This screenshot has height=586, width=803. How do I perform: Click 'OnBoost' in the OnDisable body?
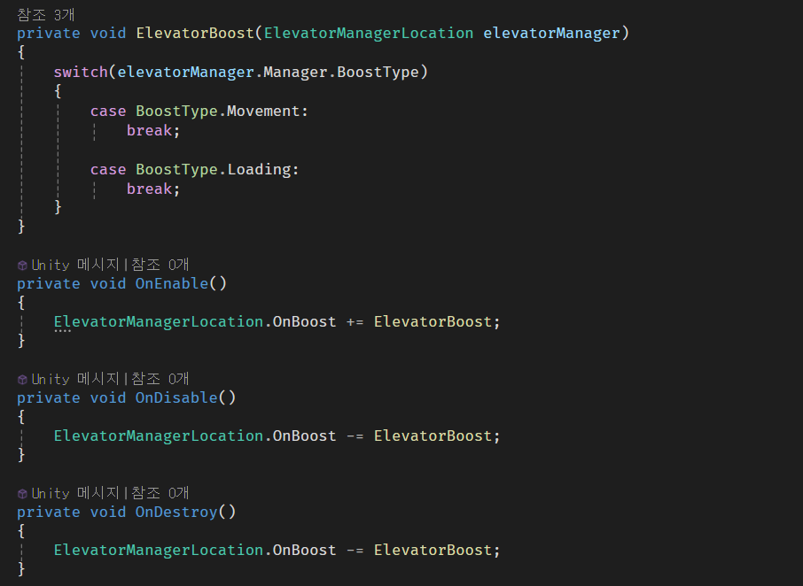[305, 436]
